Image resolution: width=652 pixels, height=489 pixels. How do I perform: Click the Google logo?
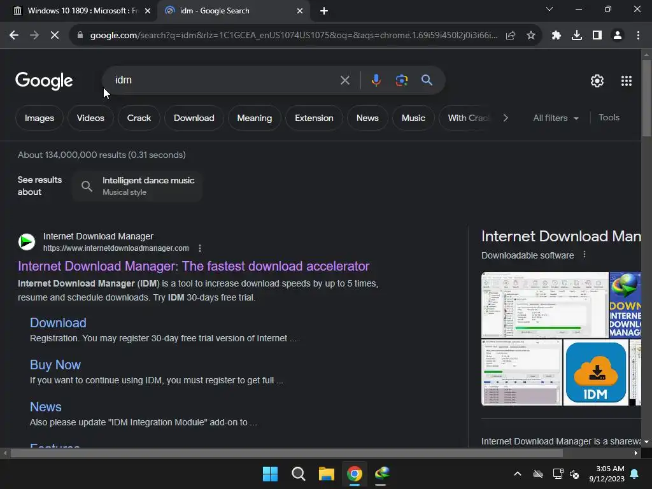44,81
